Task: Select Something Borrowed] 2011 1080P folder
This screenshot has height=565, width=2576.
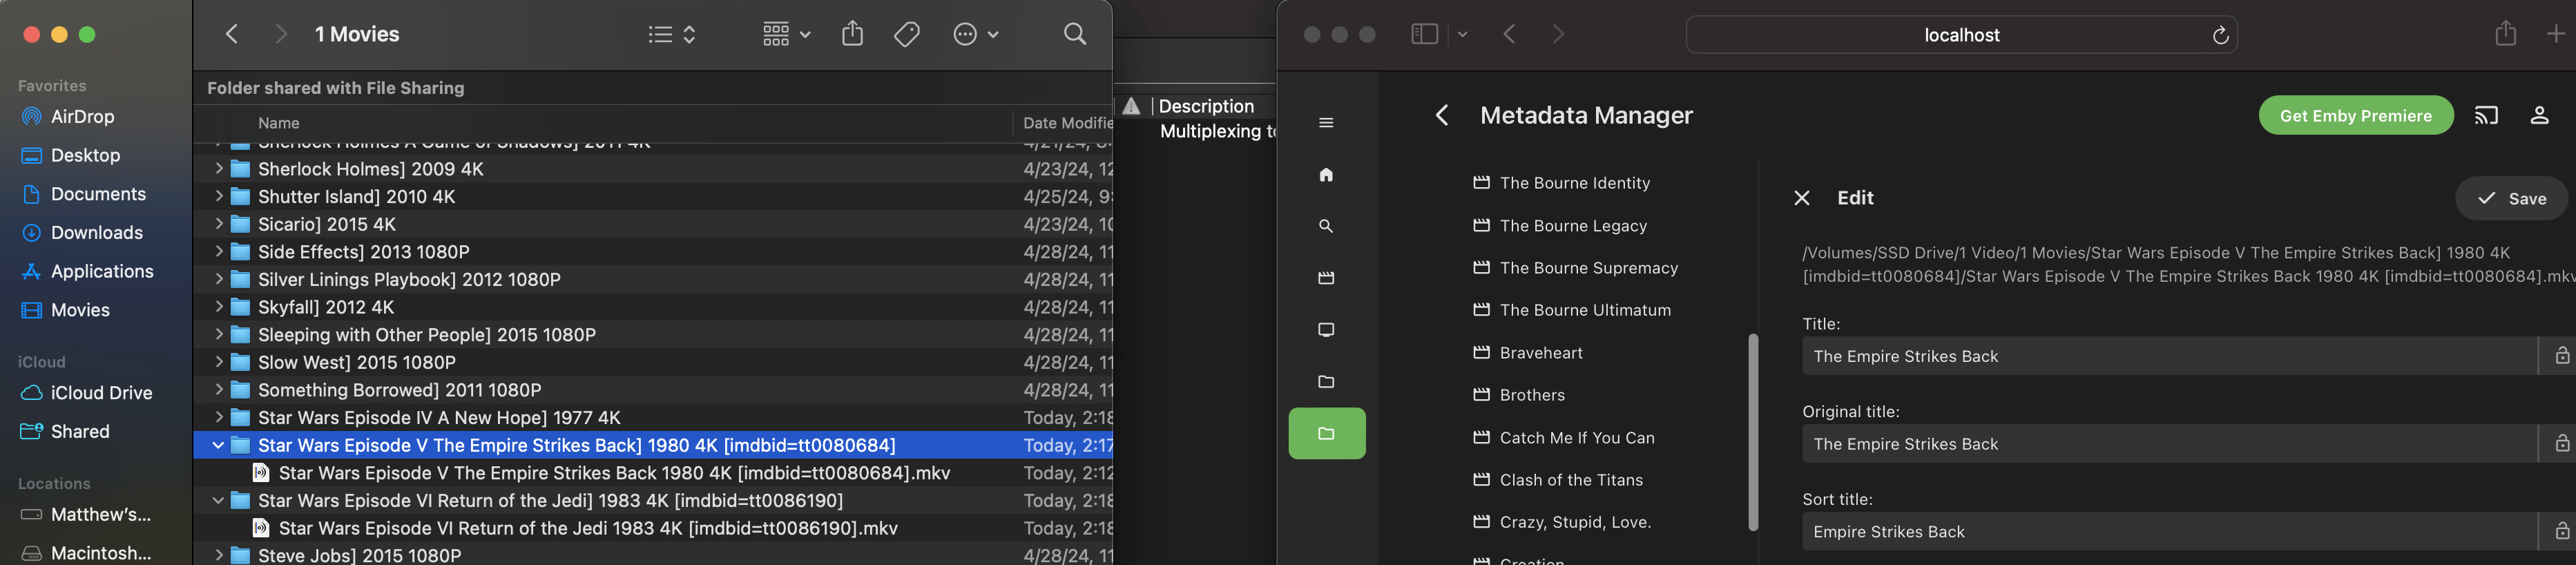Action: [652, 390]
